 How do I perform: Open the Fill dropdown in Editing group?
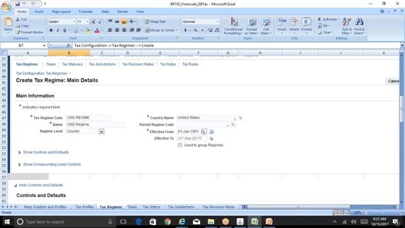point(324,26)
